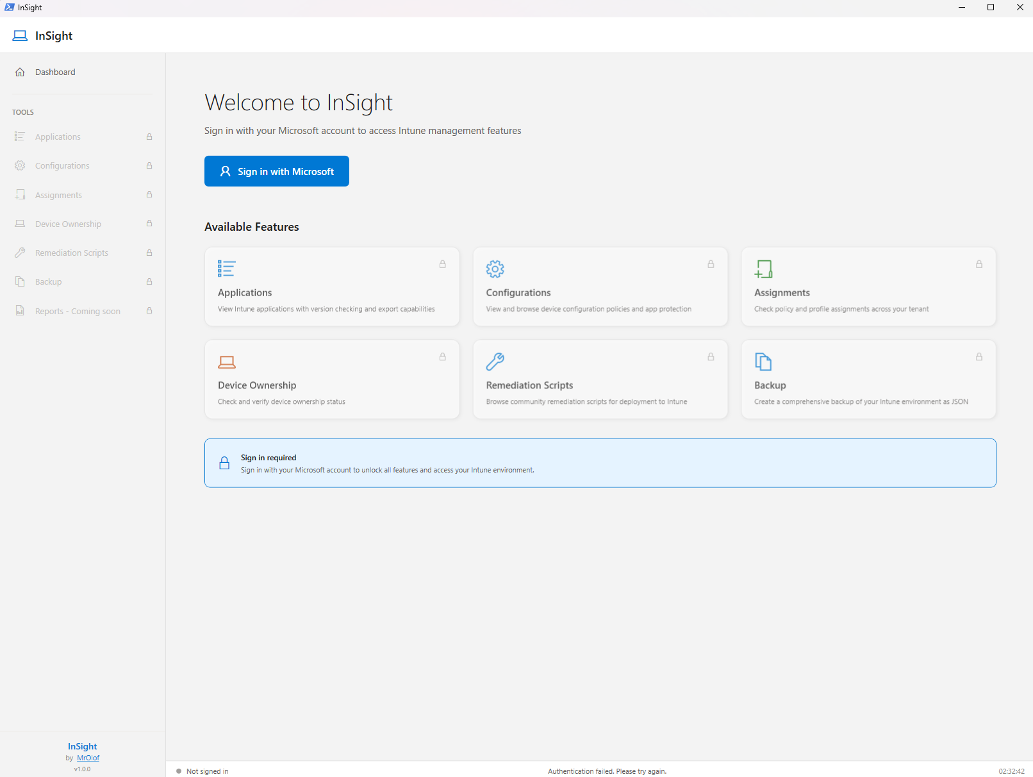
Task: Select Reports - Coming soon sidebar entry
Action: point(83,311)
